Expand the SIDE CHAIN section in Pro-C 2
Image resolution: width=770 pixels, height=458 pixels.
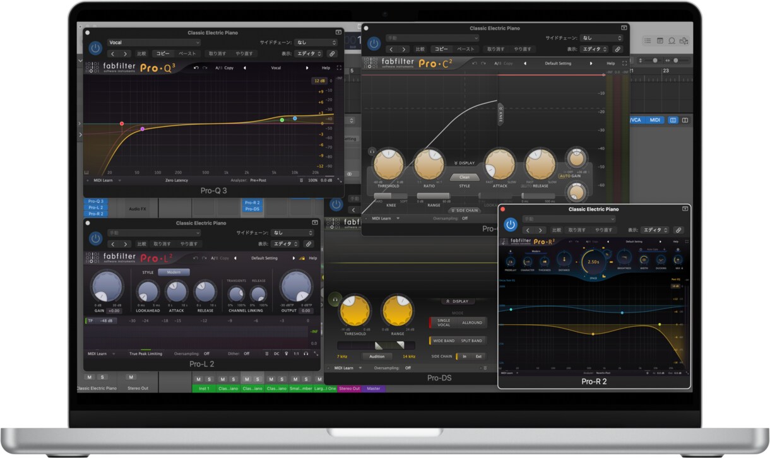(x=464, y=210)
